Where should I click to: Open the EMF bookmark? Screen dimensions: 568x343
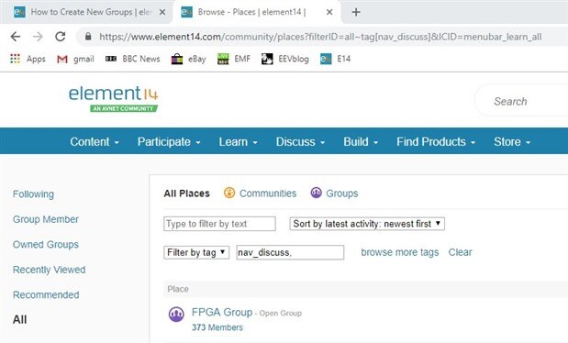(x=234, y=59)
